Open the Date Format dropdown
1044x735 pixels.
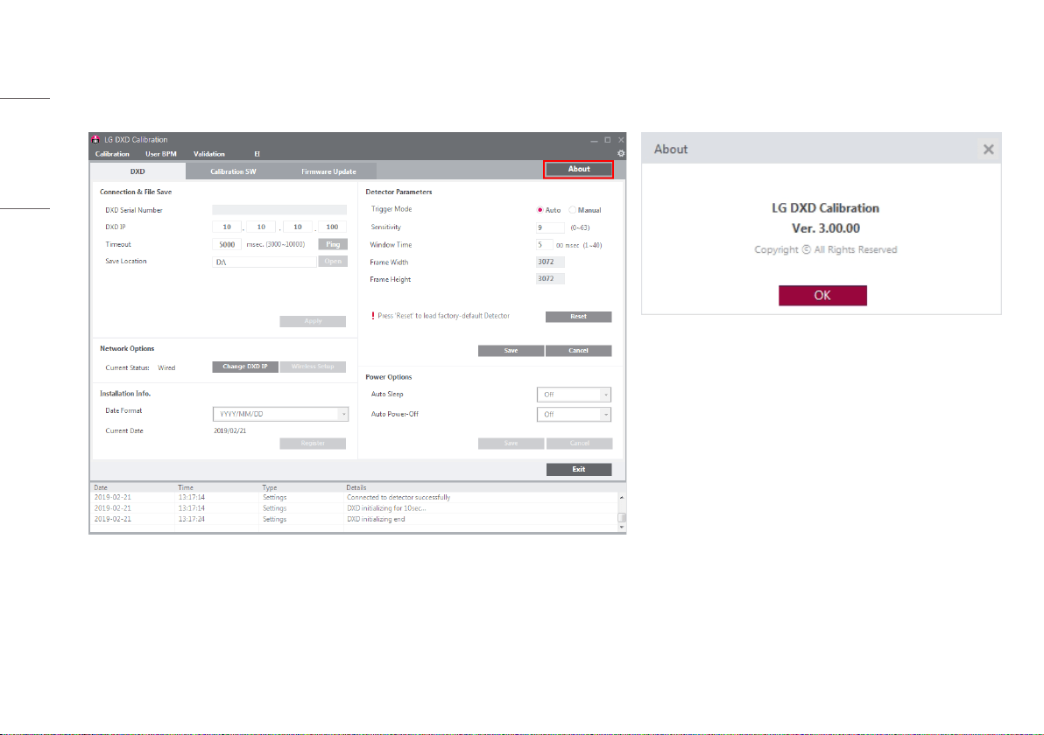coord(280,415)
